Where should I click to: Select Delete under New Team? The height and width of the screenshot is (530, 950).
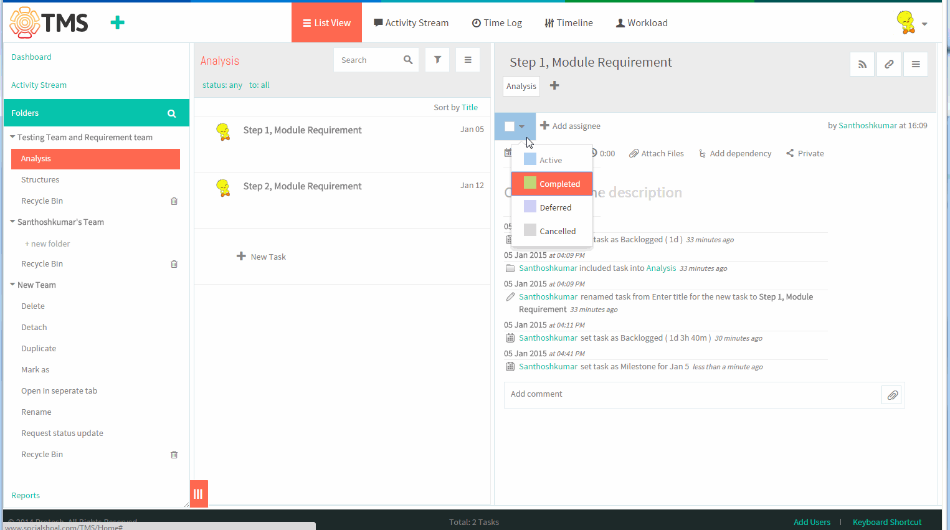point(33,306)
